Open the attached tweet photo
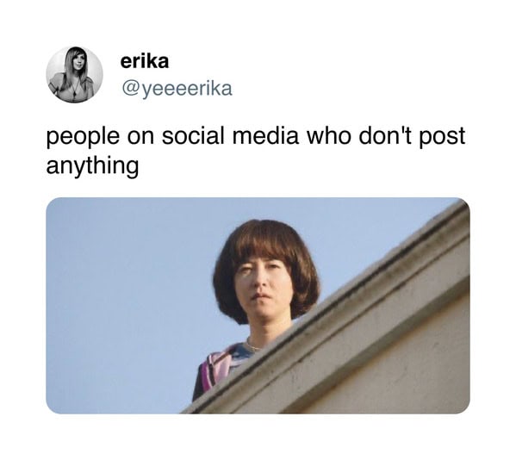 (x=258, y=305)
